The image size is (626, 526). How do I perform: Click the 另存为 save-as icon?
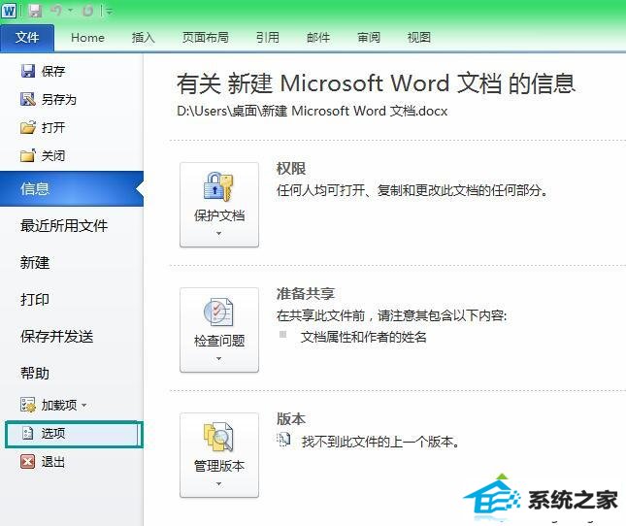point(27,99)
